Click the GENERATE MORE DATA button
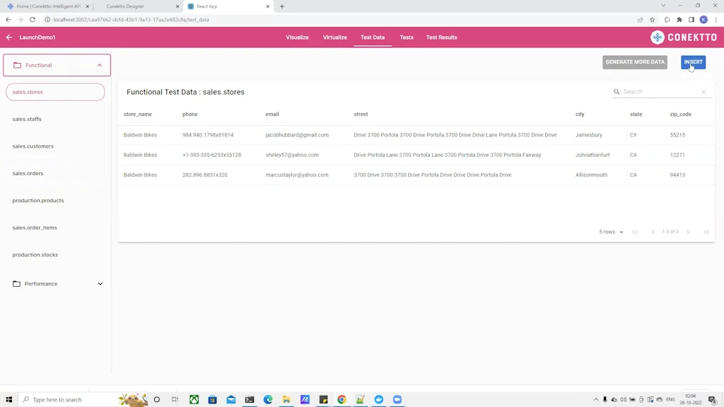Viewport: 724px width, 407px height. pos(634,61)
